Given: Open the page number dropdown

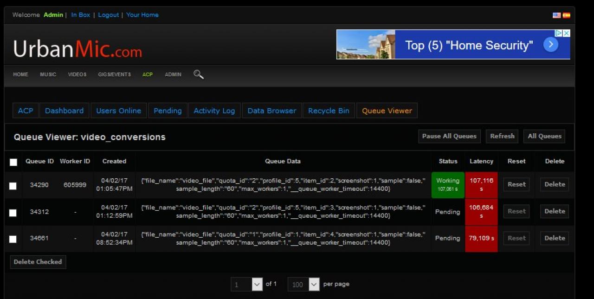Looking at the screenshot, I should [x=257, y=285].
